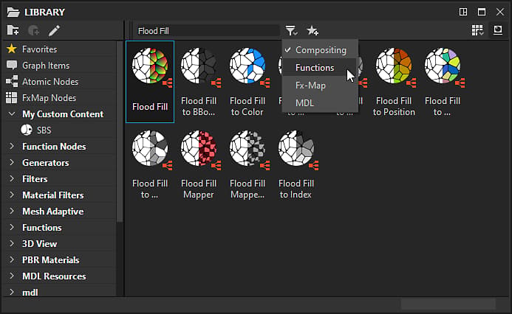
Task: Click the add folder icon in the library toolbar
Action: [13, 31]
